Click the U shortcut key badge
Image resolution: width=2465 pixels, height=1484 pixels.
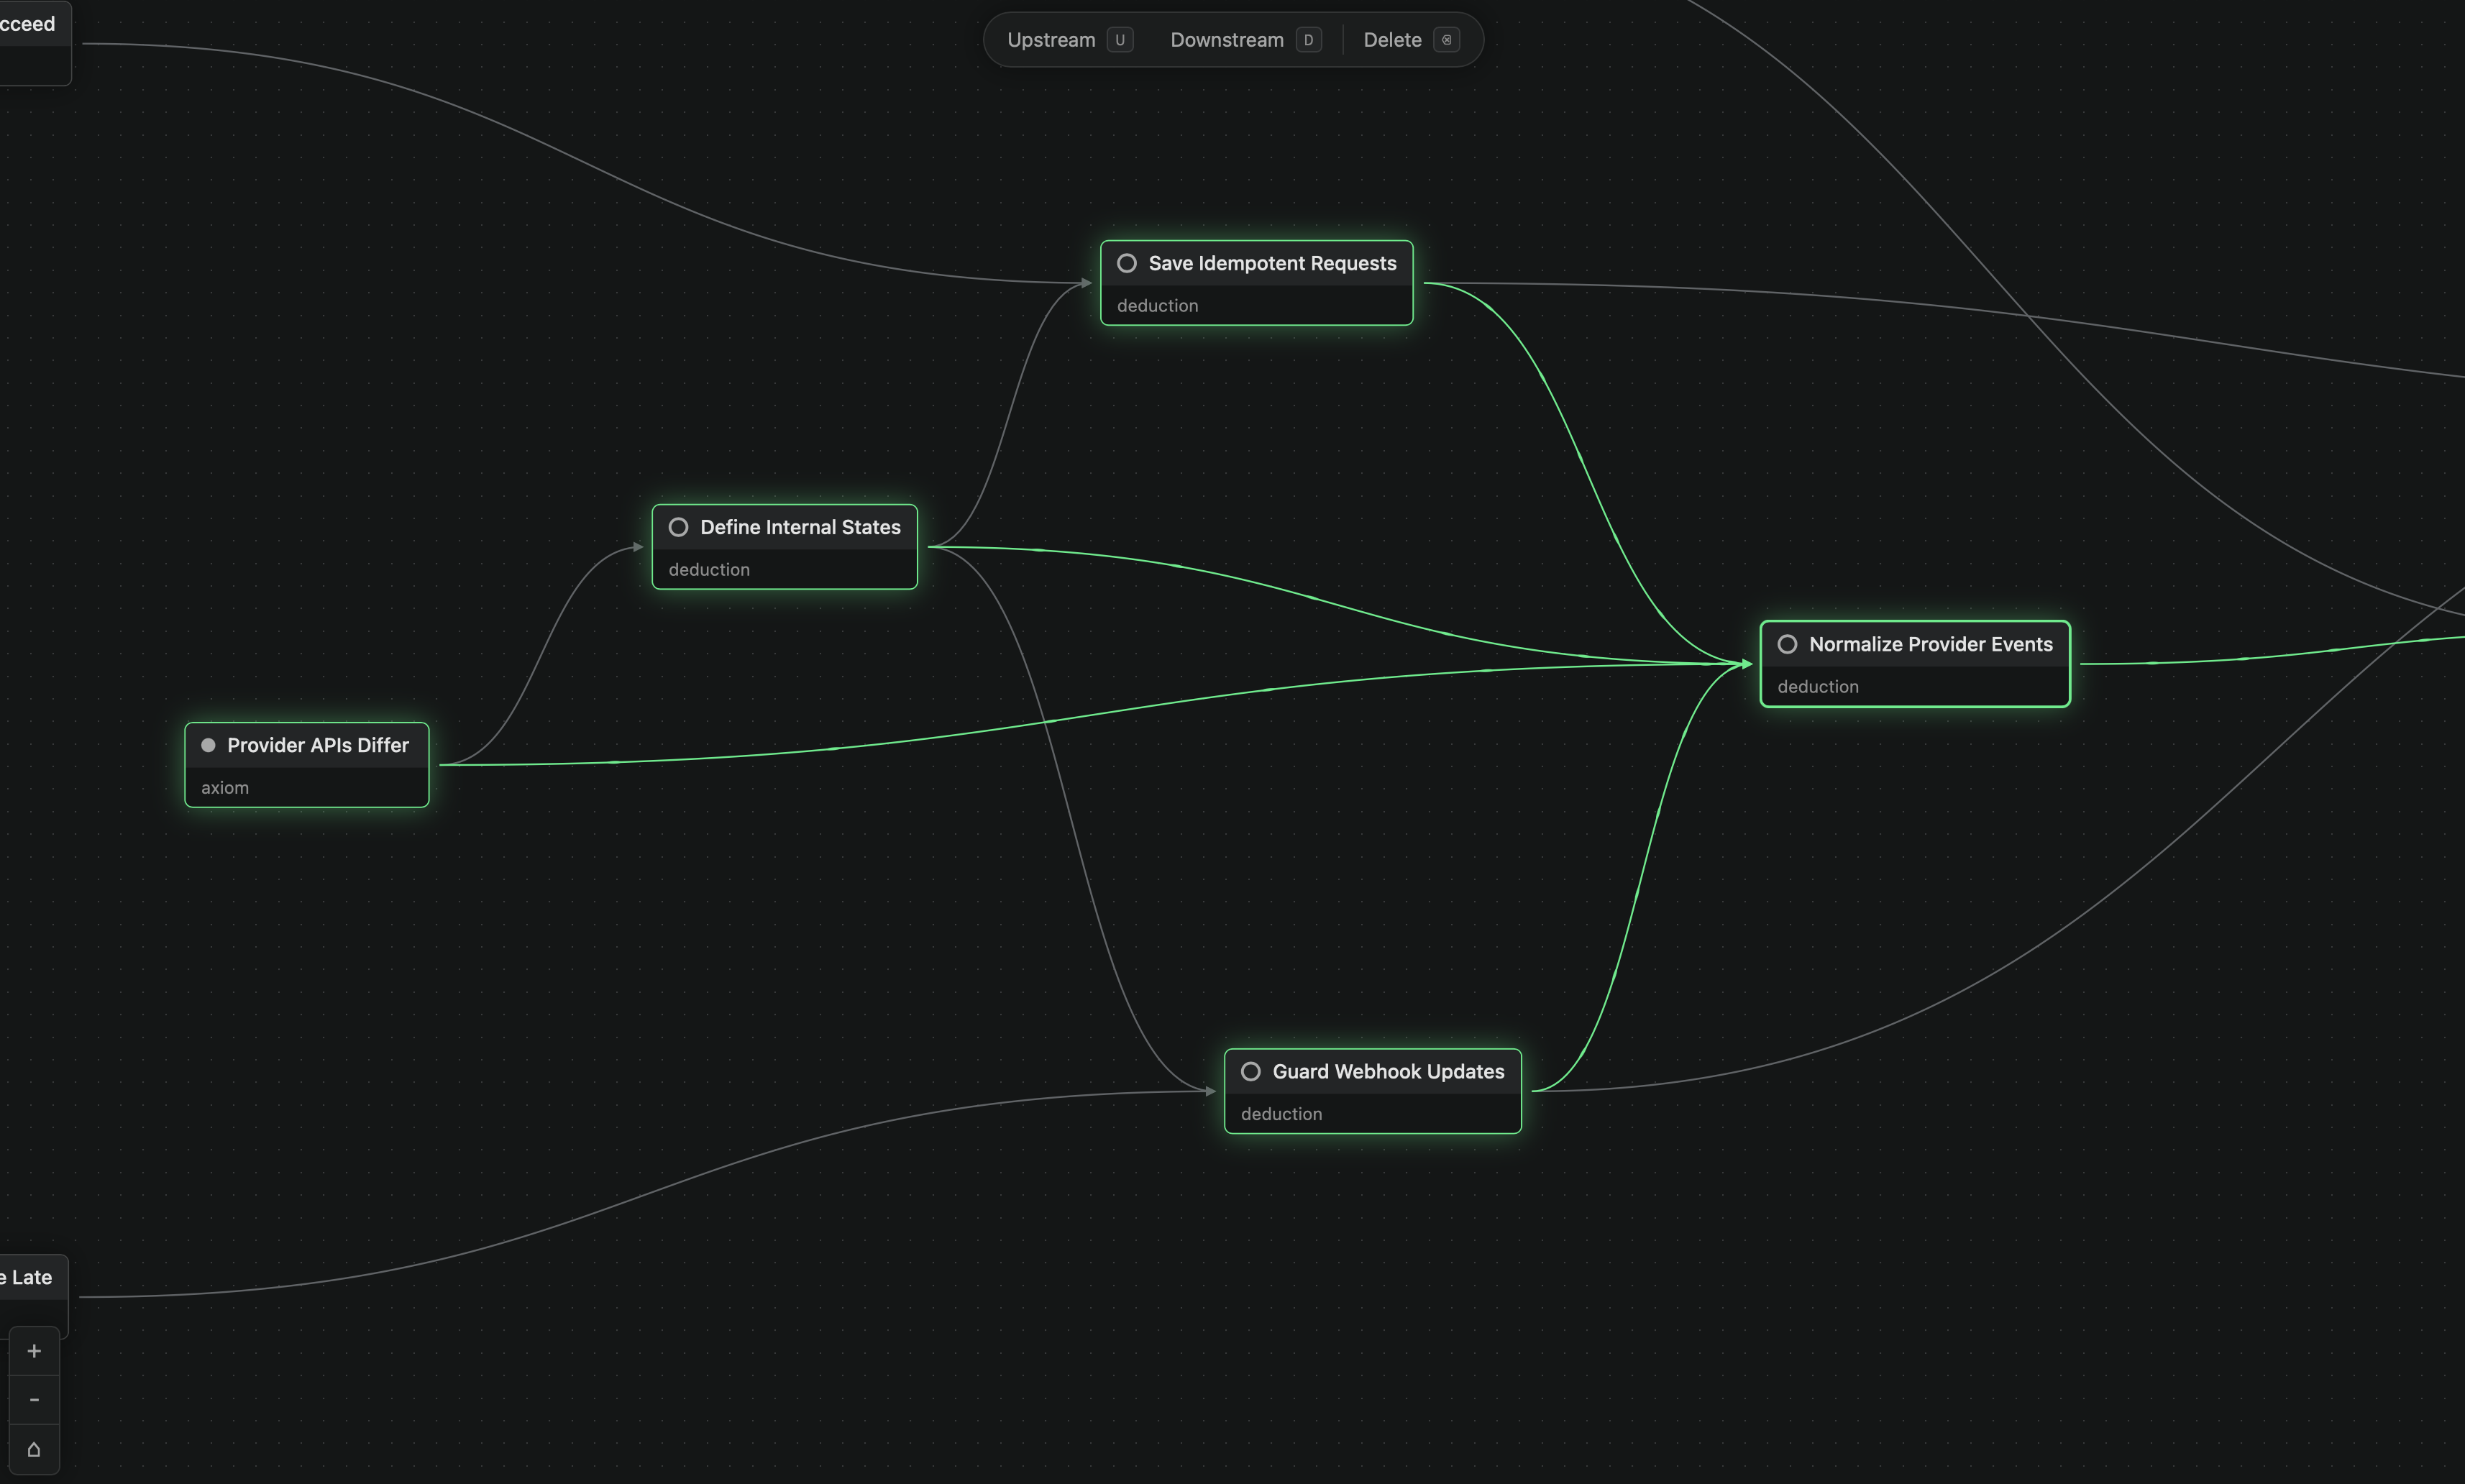1120,40
